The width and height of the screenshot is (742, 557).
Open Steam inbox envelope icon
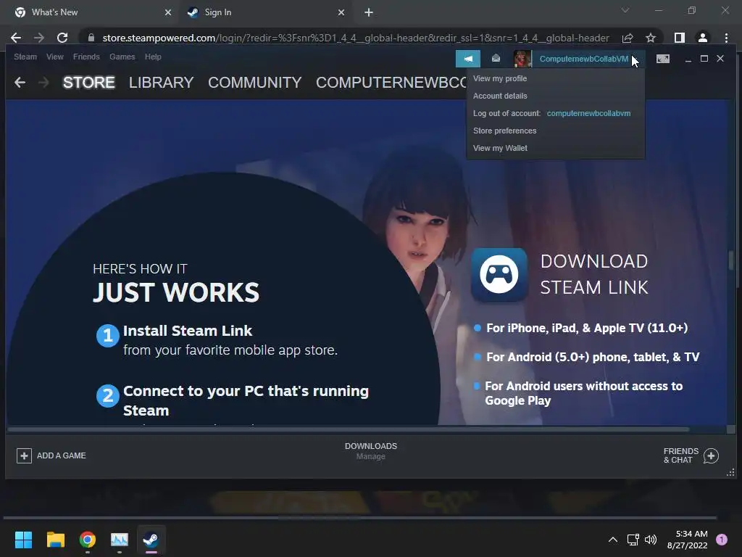[x=496, y=58]
